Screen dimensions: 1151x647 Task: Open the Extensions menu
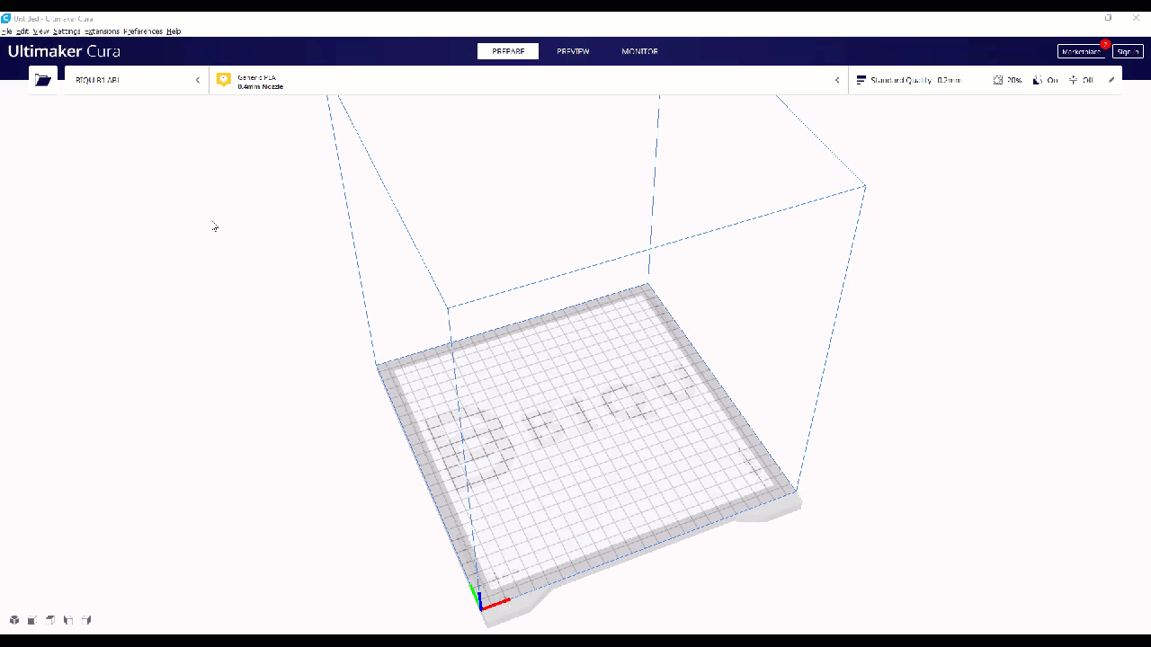[x=102, y=31]
